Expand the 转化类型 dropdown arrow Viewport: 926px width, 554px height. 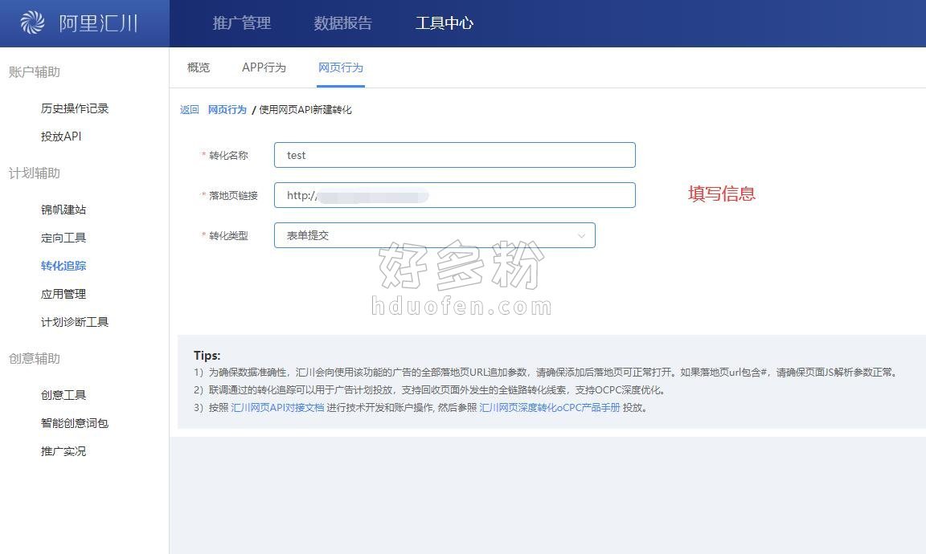point(581,235)
